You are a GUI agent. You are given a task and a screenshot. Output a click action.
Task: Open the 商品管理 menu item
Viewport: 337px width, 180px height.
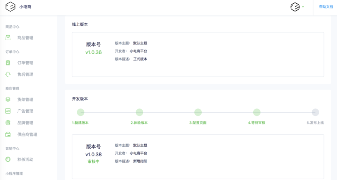click(25, 38)
